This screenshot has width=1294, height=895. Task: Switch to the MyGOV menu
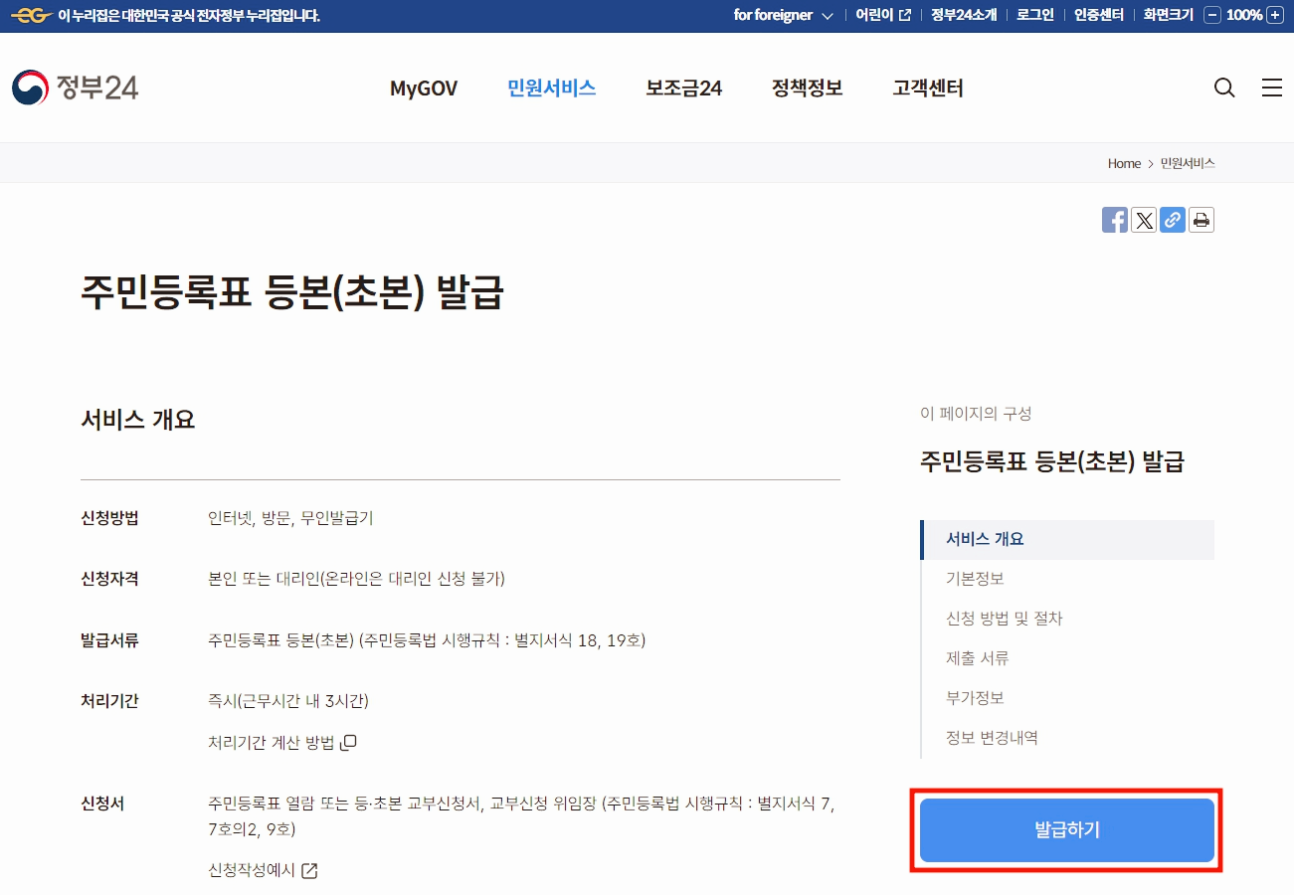[424, 89]
